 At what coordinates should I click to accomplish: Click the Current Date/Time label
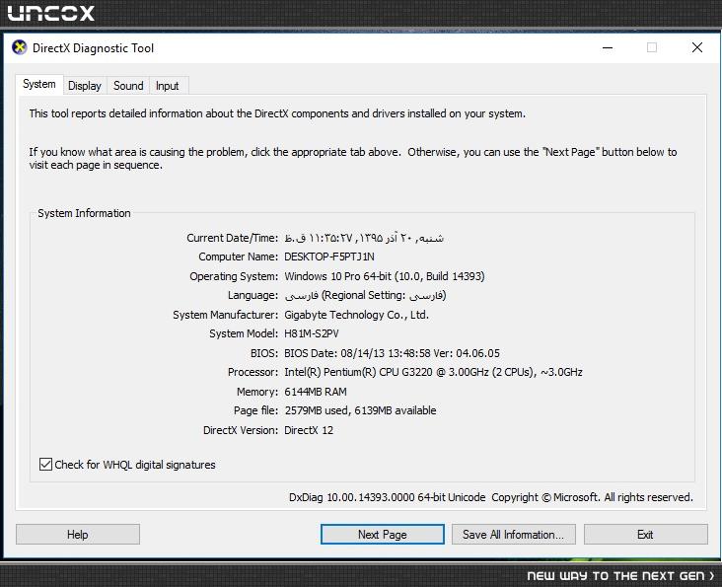click(232, 238)
